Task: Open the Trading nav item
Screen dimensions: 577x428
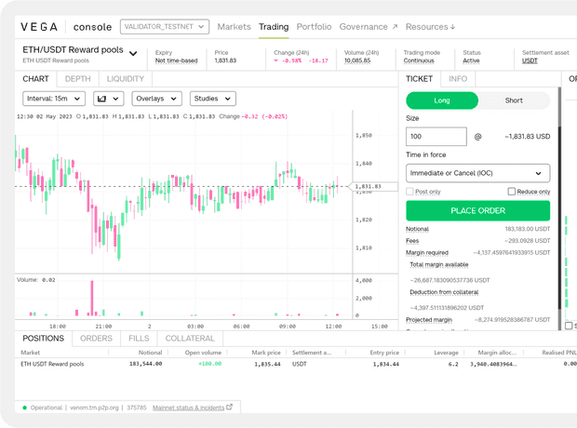Action: tap(274, 27)
